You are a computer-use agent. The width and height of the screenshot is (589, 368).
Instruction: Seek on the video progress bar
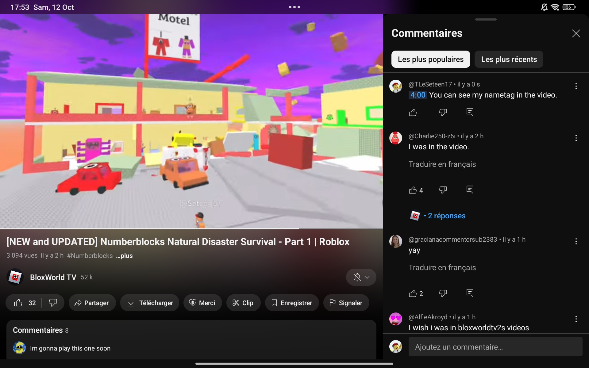tap(191, 228)
